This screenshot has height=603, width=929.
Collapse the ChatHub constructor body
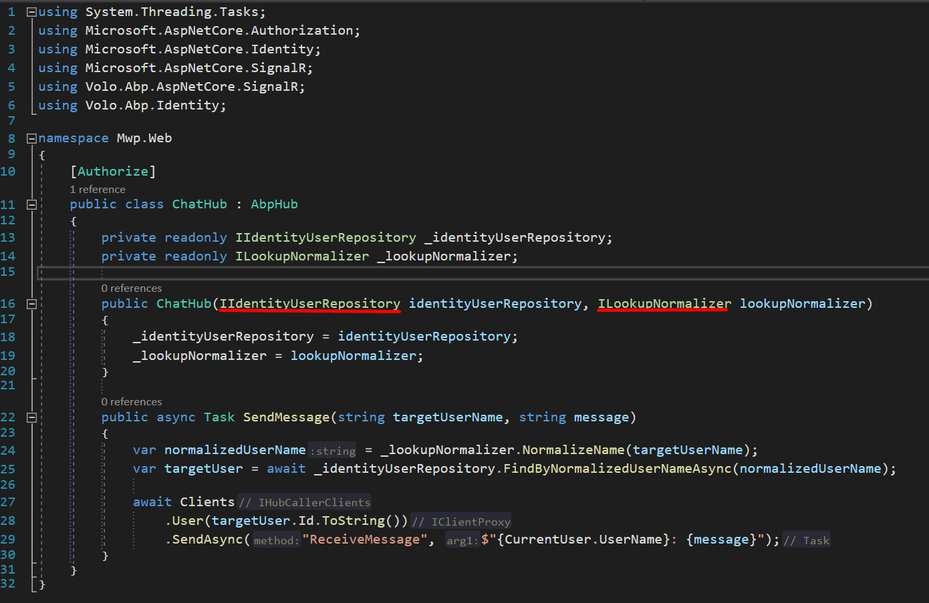tap(31, 304)
